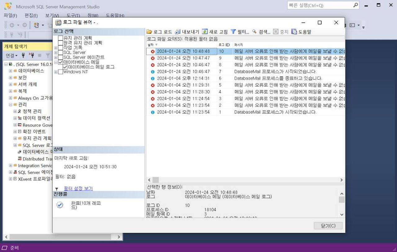This screenshot has height=252, width=397.
Task: Click the 로그 로드 (Load Log) folder icon
Action: tap(149, 32)
